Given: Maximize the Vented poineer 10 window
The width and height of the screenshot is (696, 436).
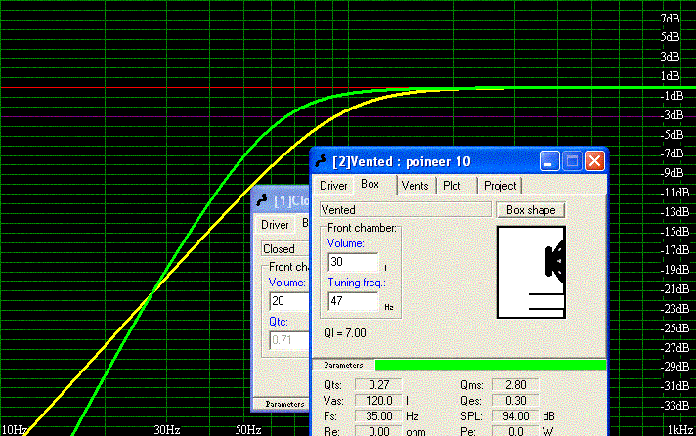Looking at the screenshot, I should [x=572, y=160].
